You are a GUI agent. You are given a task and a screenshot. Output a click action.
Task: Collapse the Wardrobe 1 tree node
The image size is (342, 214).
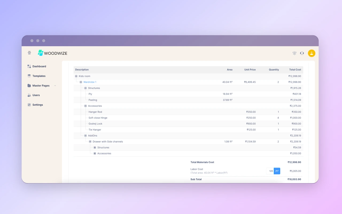tap(81, 82)
